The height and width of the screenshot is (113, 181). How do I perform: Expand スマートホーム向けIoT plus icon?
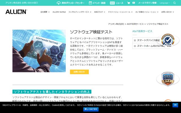click(135, 46)
